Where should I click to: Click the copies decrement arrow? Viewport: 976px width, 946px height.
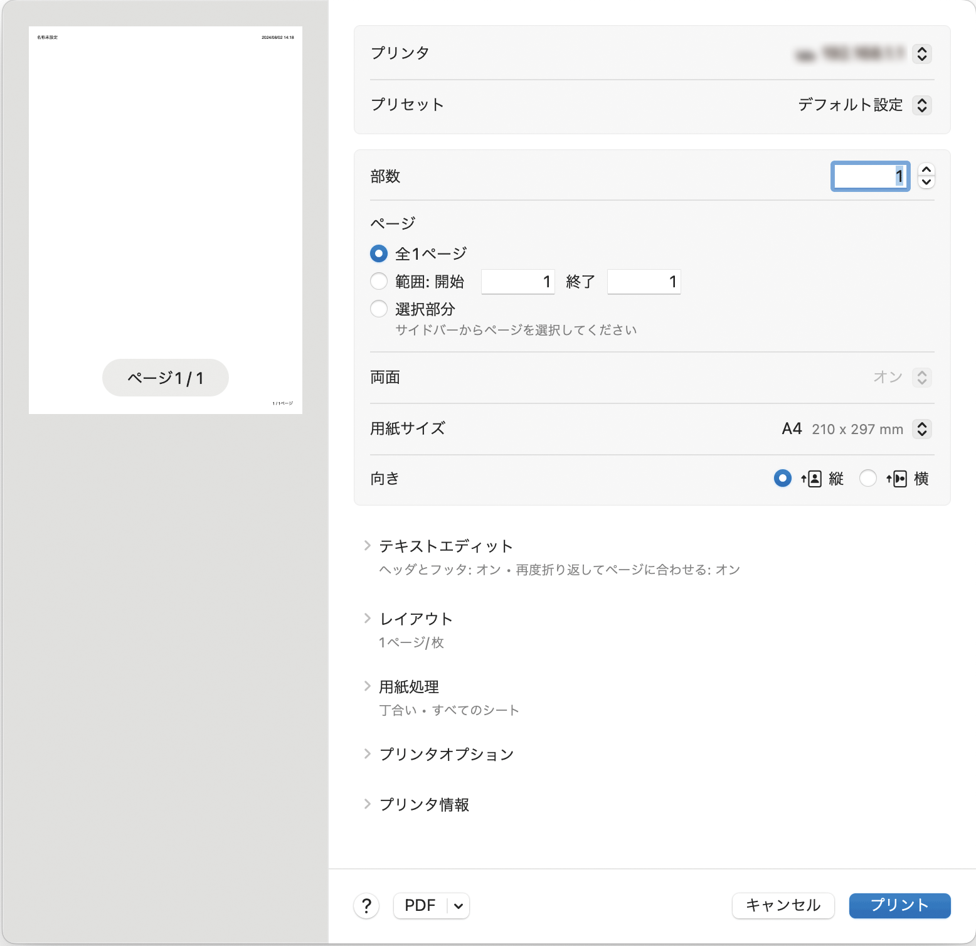926,183
